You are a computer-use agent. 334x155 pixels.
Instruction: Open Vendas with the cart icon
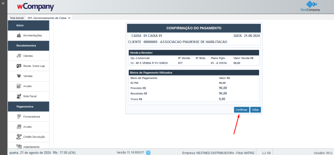[x=28, y=76]
